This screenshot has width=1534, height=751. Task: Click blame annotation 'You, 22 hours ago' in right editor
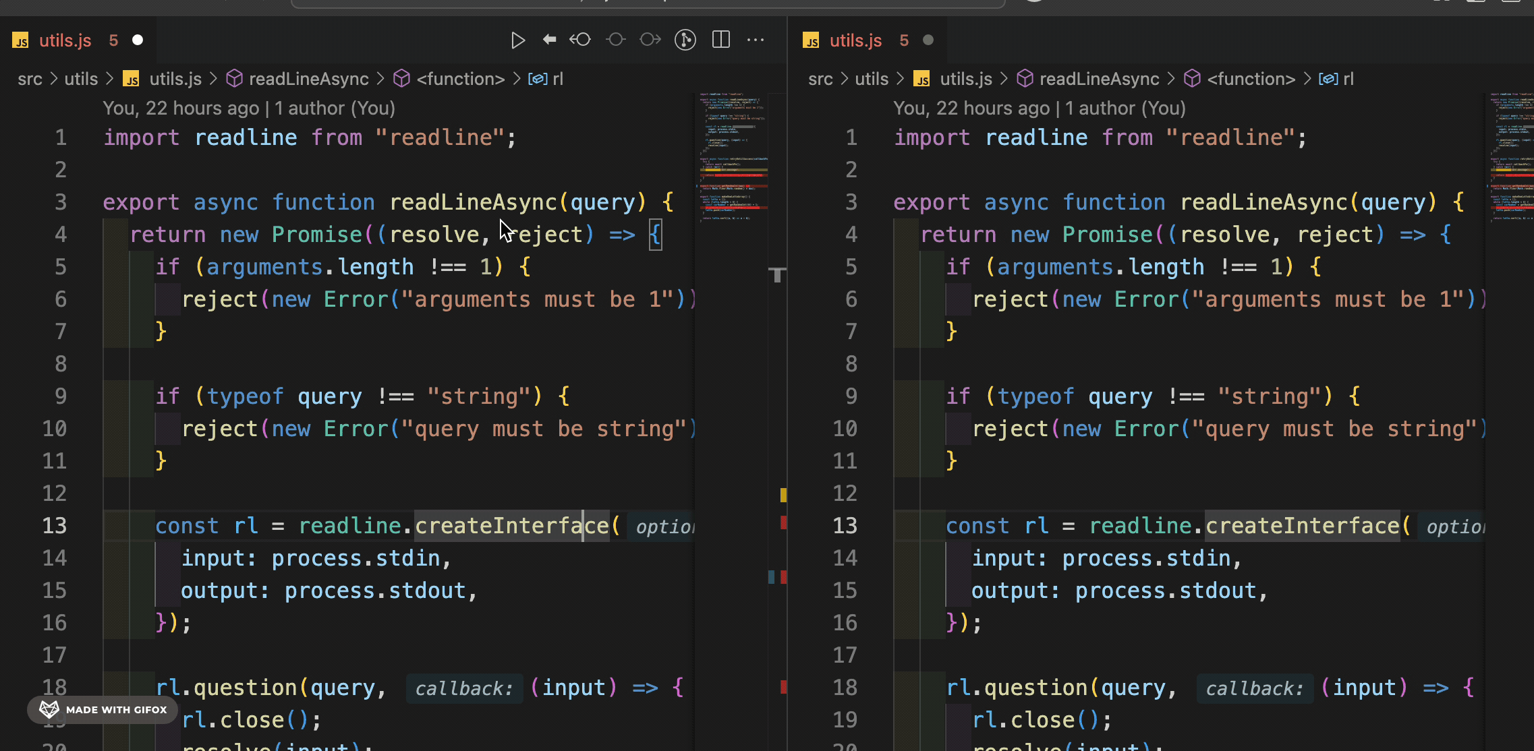[971, 108]
